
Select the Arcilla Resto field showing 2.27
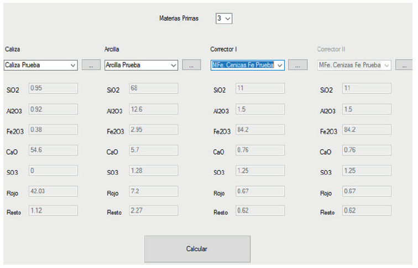tap(153, 211)
